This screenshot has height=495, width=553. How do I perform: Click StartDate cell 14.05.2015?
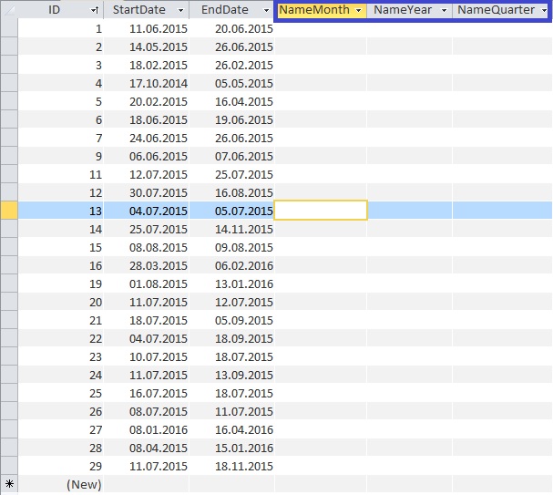pos(147,46)
